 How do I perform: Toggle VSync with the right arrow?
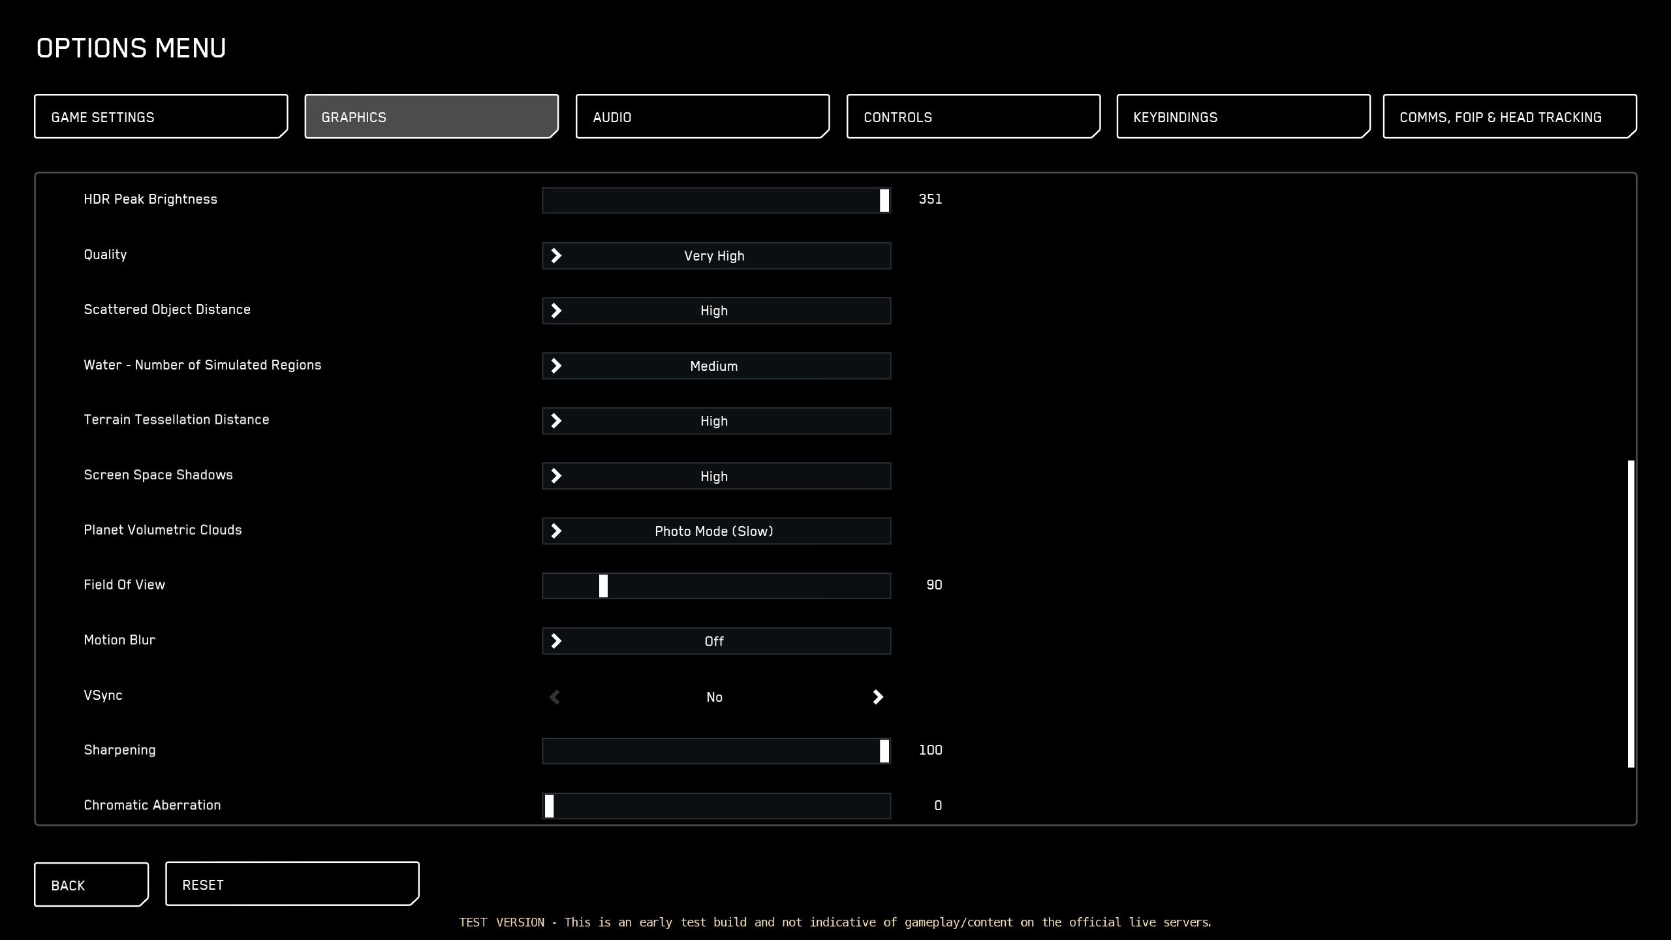877,697
